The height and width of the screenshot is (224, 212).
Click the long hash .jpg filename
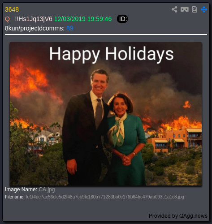105,197
